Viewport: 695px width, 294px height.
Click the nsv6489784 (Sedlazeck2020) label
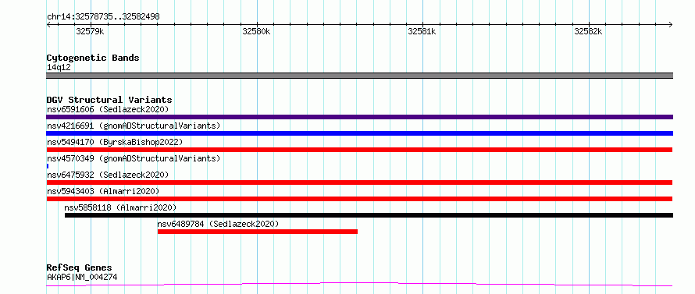[218, 224]
